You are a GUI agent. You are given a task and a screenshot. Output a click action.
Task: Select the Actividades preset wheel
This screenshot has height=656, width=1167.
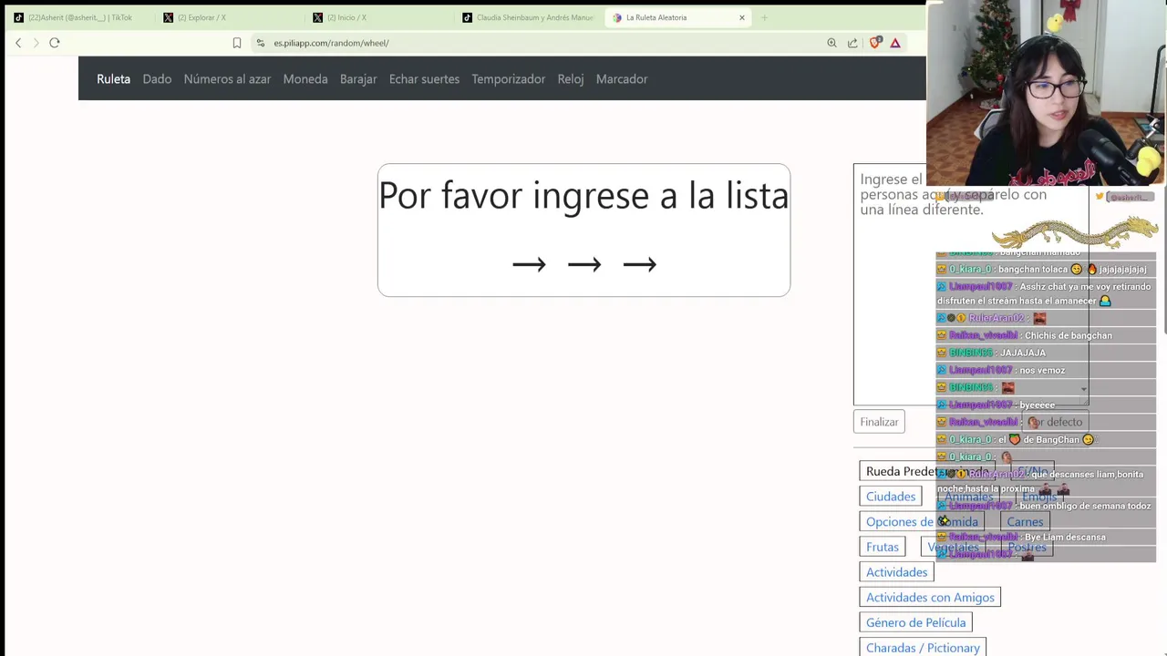click(x=897, y=572)
